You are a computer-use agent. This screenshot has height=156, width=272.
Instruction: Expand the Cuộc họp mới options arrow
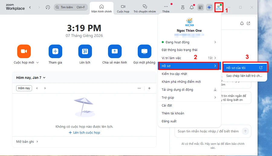click(x=37, y=63)
